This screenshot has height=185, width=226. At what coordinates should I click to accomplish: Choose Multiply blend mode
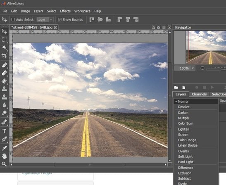(x=196, y=118)
